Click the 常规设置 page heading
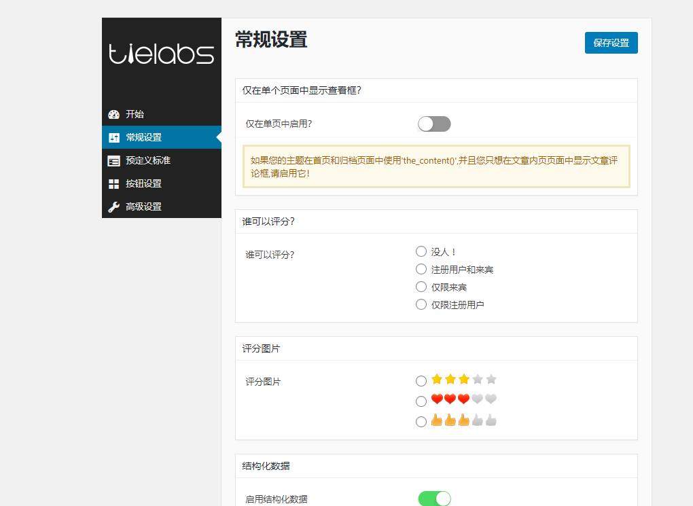This screenshot has height=506, width=693. [x=271, y=39]
